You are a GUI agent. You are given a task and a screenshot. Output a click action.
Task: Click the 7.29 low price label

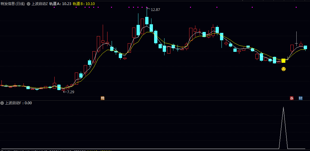[71, 92]
